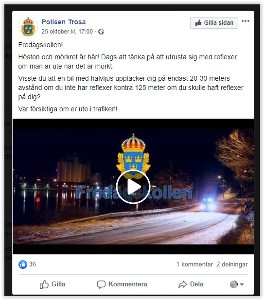The image size is (264, 300).
Task: Open the three-dot post options menu
Action: coord(246,21)
